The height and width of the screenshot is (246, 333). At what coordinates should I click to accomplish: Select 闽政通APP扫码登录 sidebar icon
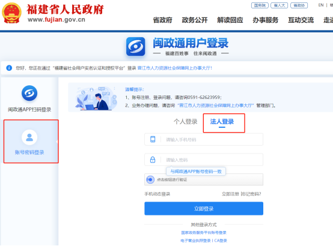coord(29,93)
